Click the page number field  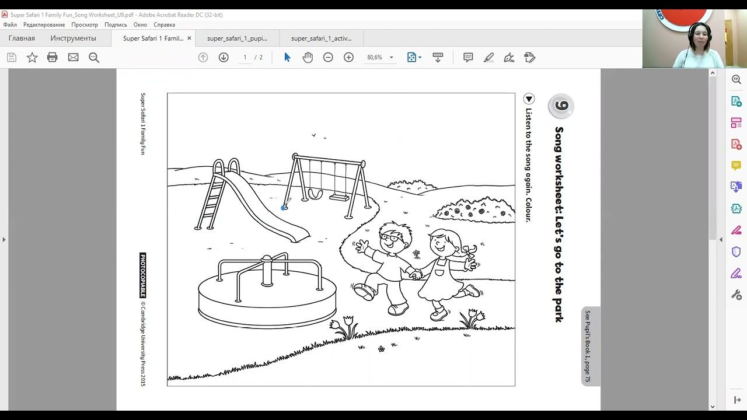click(245, 57)
